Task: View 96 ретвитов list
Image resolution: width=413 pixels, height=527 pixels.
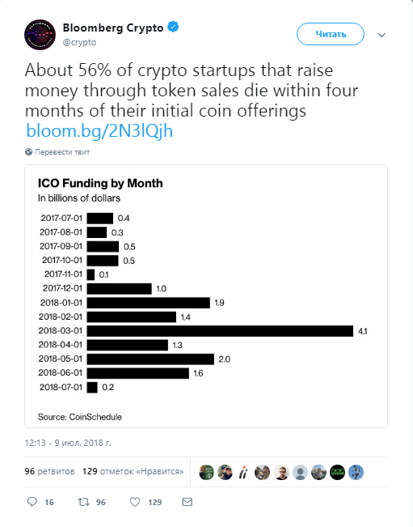Action: 49,471
